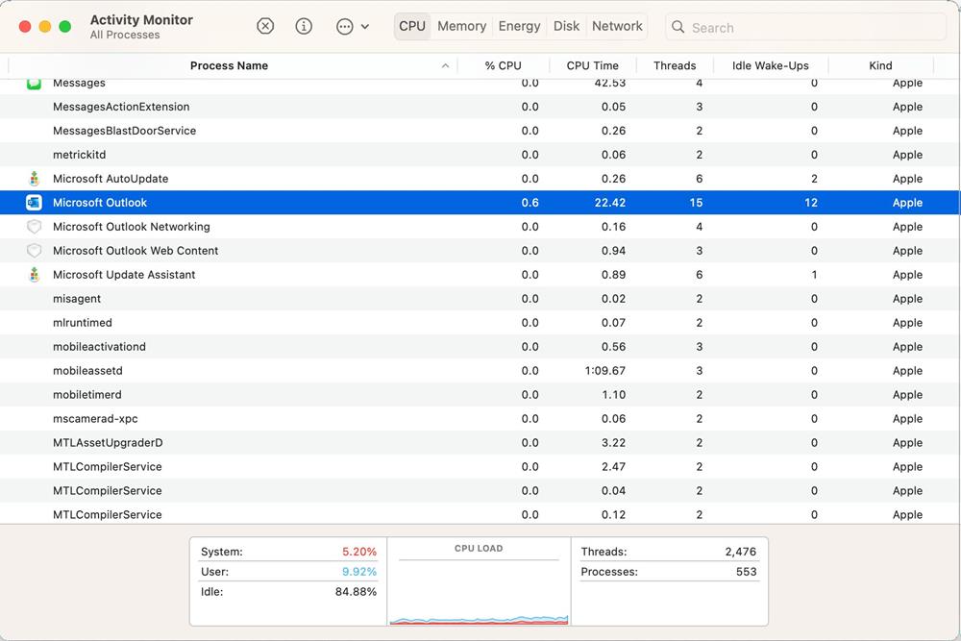Open the chevron dropdown beside the ellipsis icon
961x641 pixels.
pyautogui.click(x=366, y=26)
